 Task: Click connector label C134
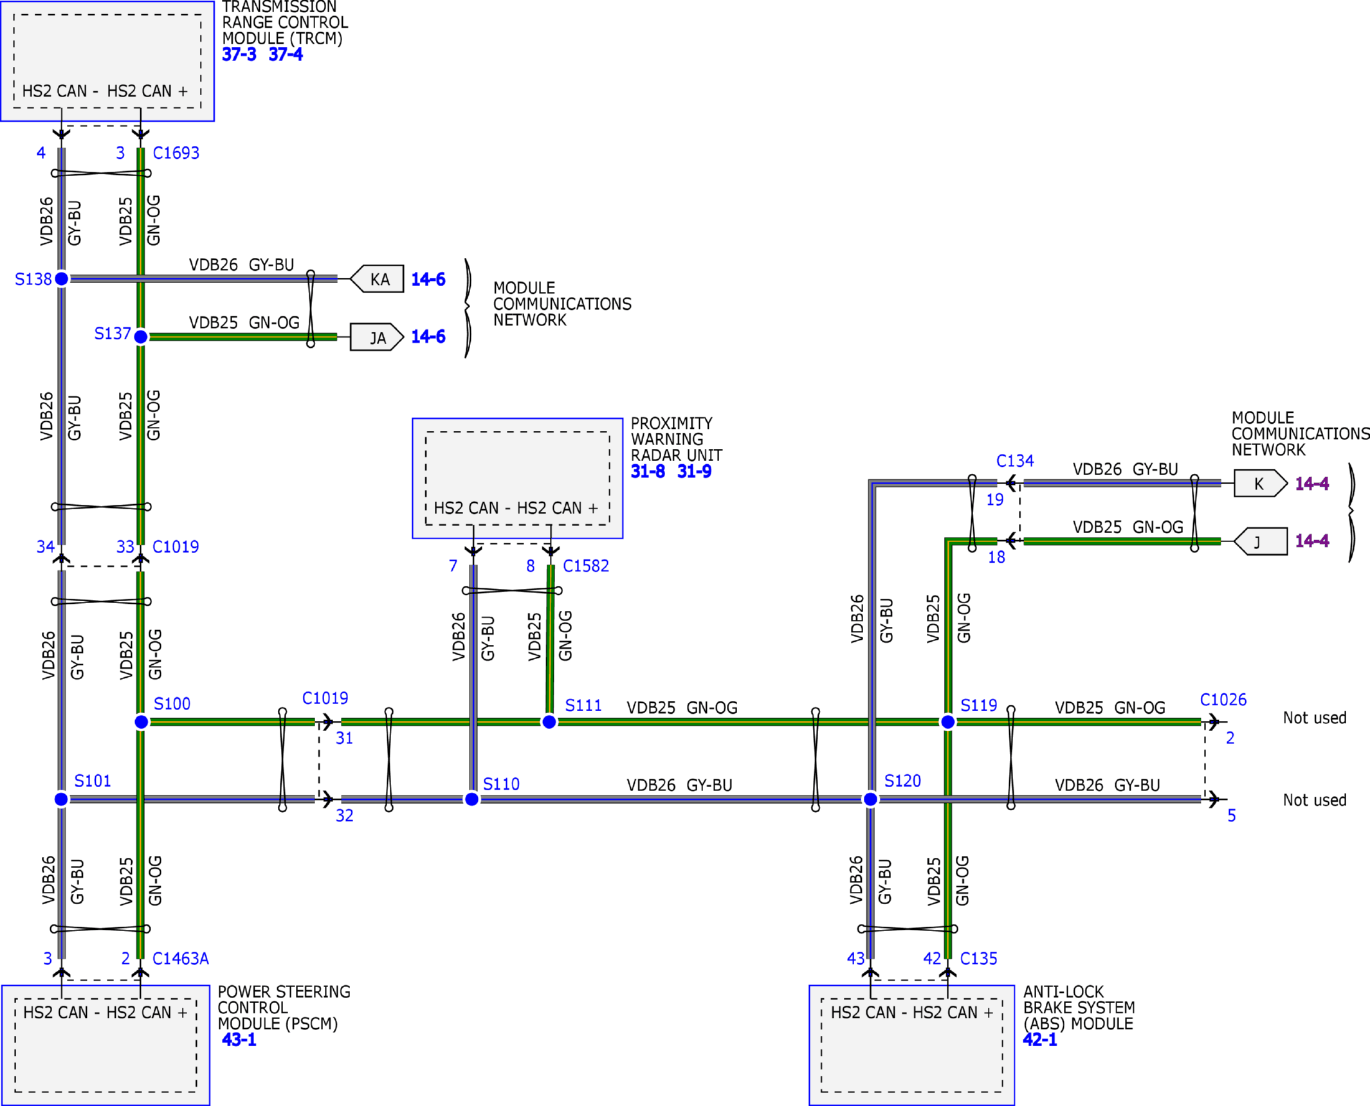coord(1015,461)
